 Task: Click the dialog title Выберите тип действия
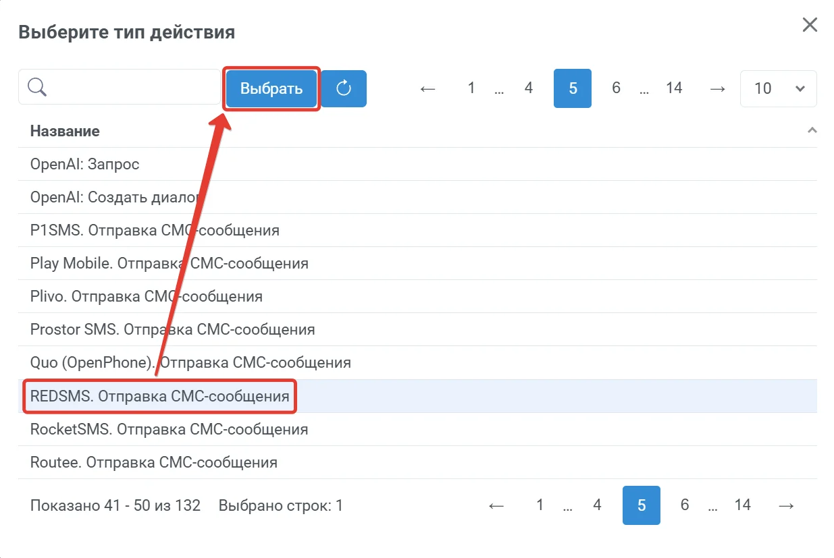coord(126,32)
